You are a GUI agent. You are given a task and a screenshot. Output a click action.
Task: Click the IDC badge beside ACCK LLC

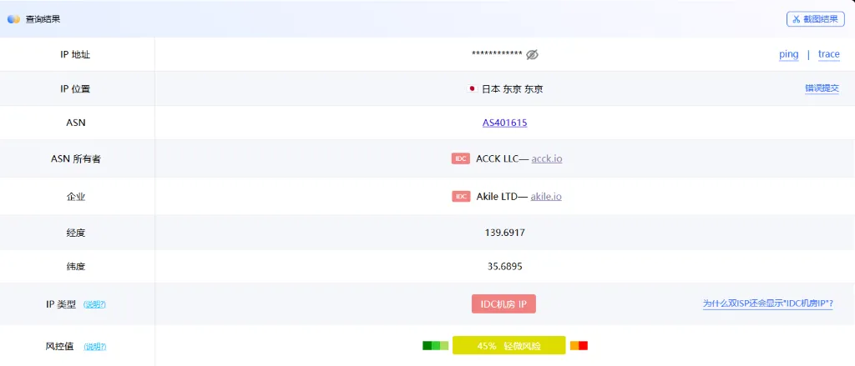click(x=461, y=158)
